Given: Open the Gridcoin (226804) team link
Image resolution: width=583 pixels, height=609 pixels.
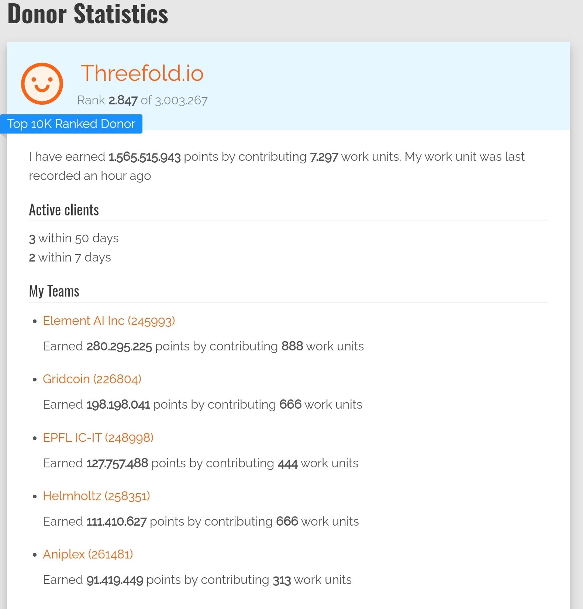Looking at the screenshot, I should [92, 379].
